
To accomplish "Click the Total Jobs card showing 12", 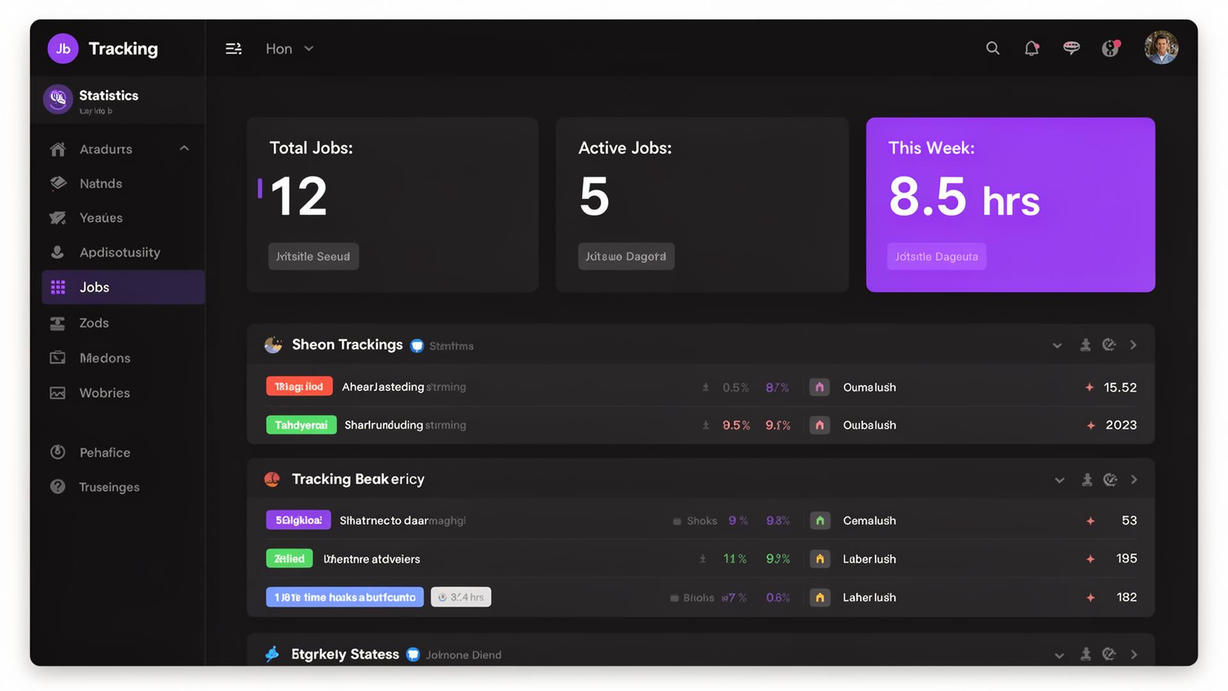I will pos(392,205).
